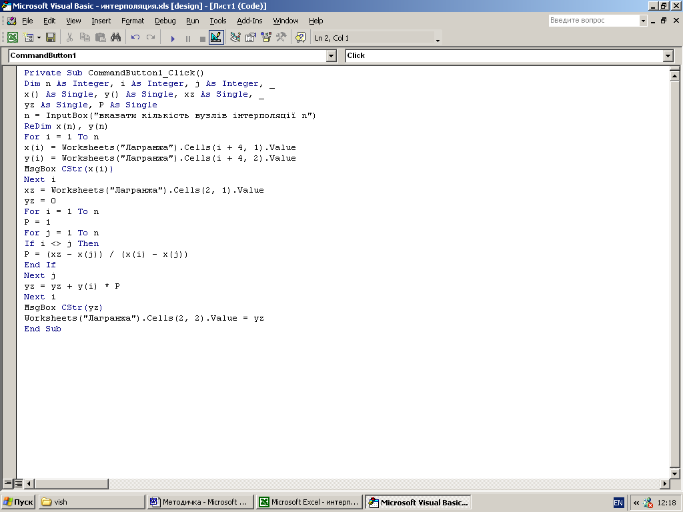This screenshot has width=683, height=512.
Task: Click the Reset stop icon
Action: pyautogui.click(x=202, y=38)
